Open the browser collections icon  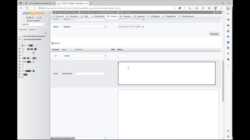click(209, 8)
